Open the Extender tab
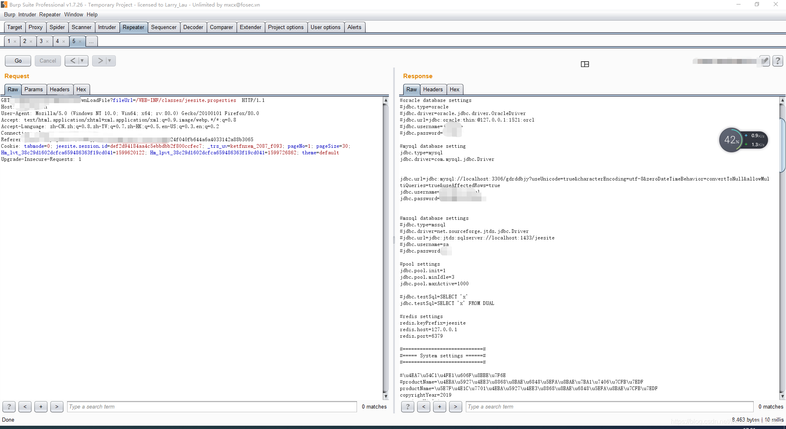This screenshot has height=429, width=786. pos(251,27)
